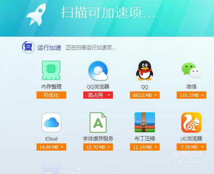Select the 内存整理 memory icon
This screenshot has width=214, height=174.
point(51,70)
